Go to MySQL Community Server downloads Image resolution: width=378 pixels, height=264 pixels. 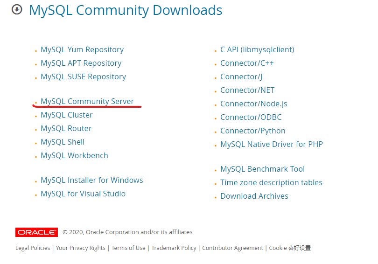tap(87, 101)
